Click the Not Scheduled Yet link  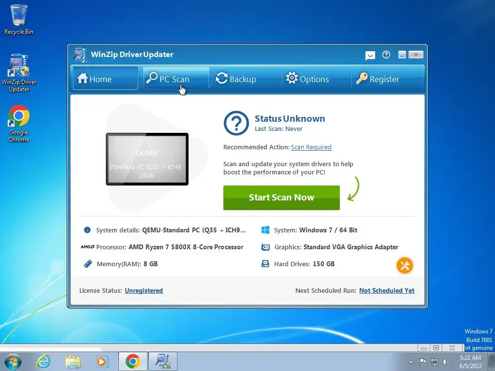pos(387,290)
